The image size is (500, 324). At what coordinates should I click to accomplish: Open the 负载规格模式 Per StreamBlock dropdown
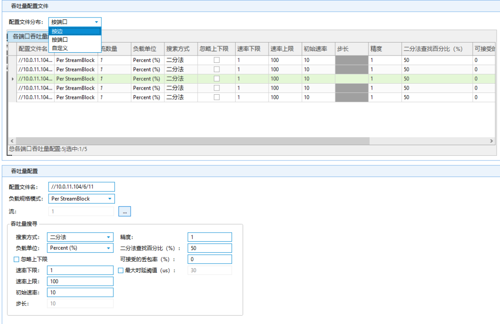tap(110, 199)
